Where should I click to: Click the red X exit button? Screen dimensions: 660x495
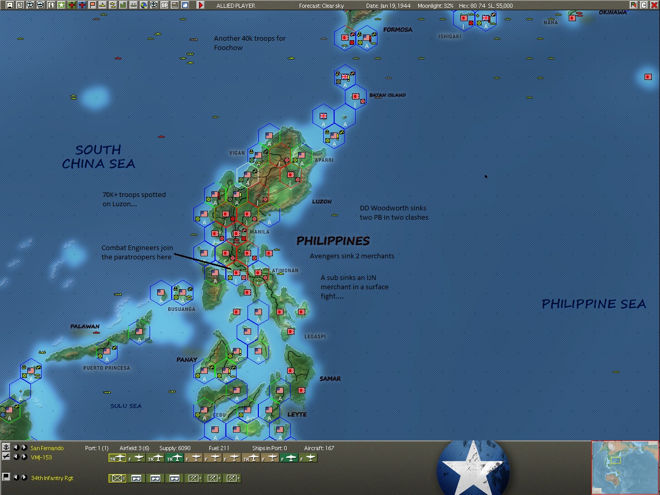coord(654,5)
